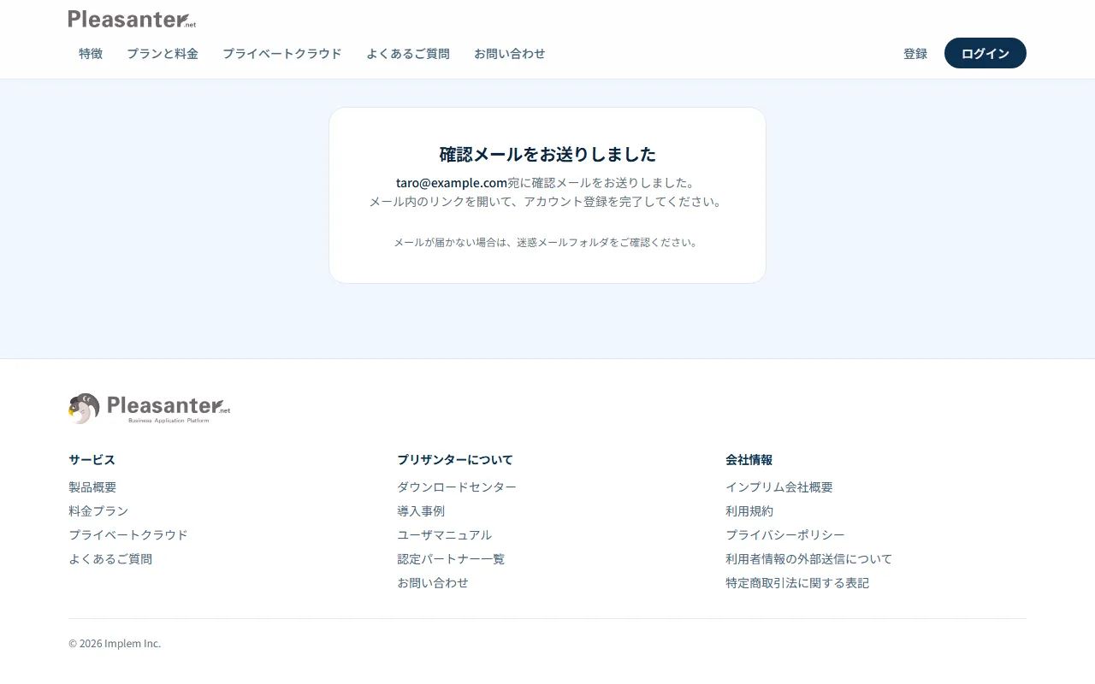Open 利用者情報の外部送信について link

tap(809, 559)
